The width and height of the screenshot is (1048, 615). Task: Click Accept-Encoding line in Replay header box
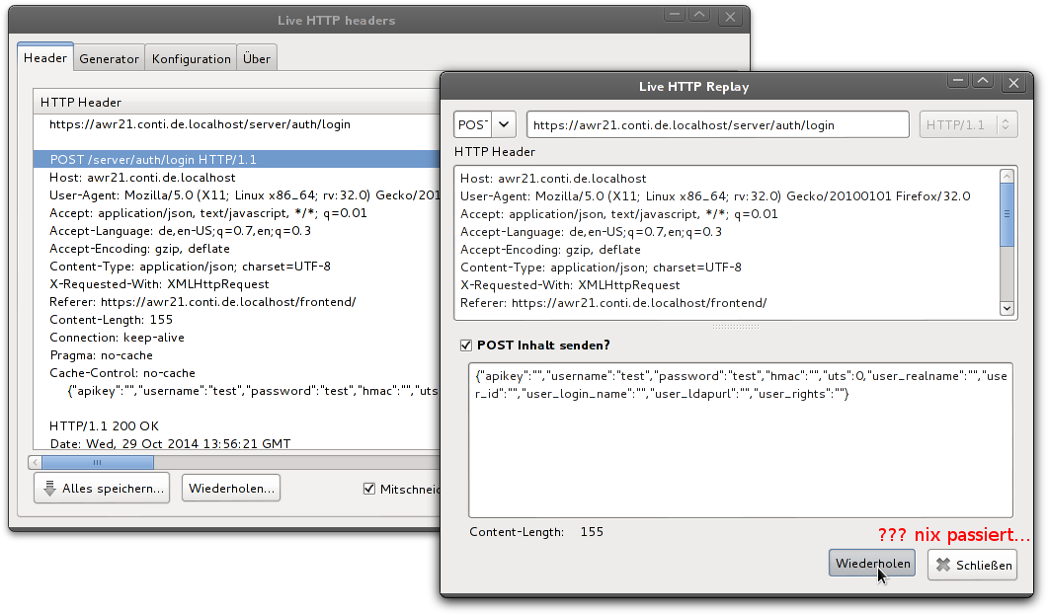[550, 250]
